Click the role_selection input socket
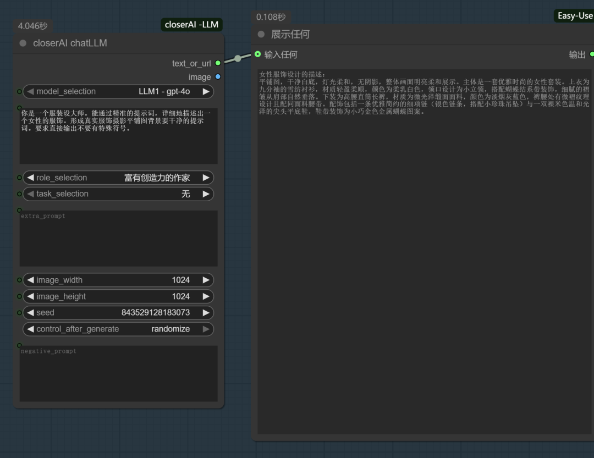The image size is (594, 458). tap(19, 178)
